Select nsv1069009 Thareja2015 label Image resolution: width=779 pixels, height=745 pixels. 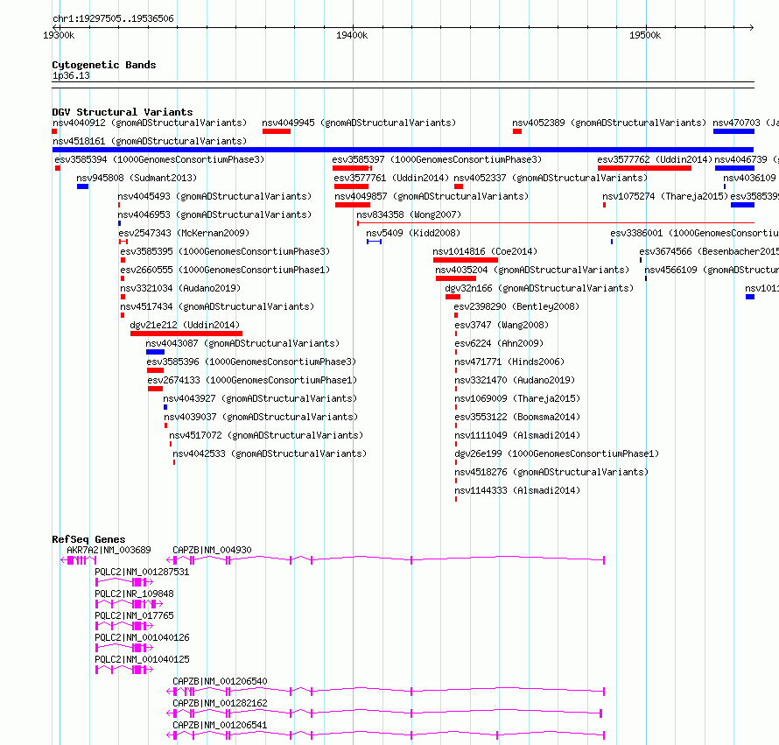point(517,398)
